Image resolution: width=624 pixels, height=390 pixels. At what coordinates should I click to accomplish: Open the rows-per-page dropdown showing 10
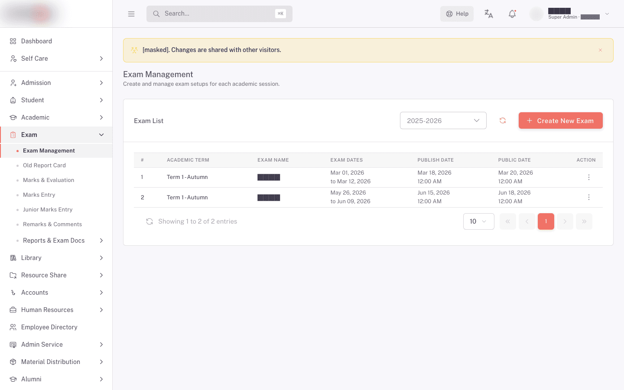pyautogui.click(x=479, y=221)
